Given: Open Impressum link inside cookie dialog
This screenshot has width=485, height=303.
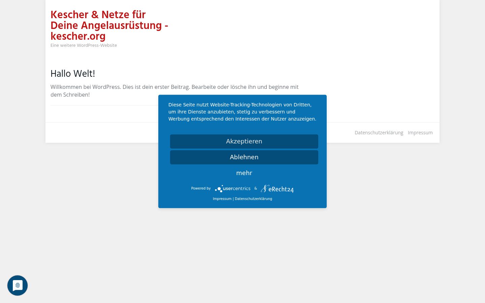Looking at the screenshot, I should click(x=222, y=199).
